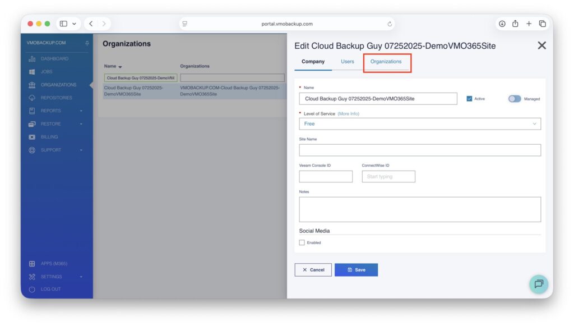Click the pin icon beside VMOBACKUP.COM
This screenshot has width=574, height=326.
pos(87,43)
